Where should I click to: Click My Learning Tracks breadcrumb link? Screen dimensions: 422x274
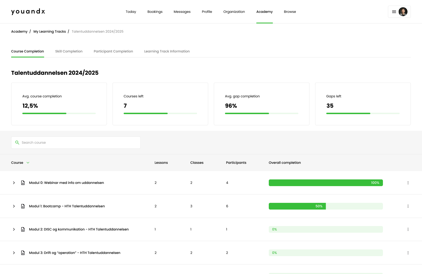click(x=50, y=32)
